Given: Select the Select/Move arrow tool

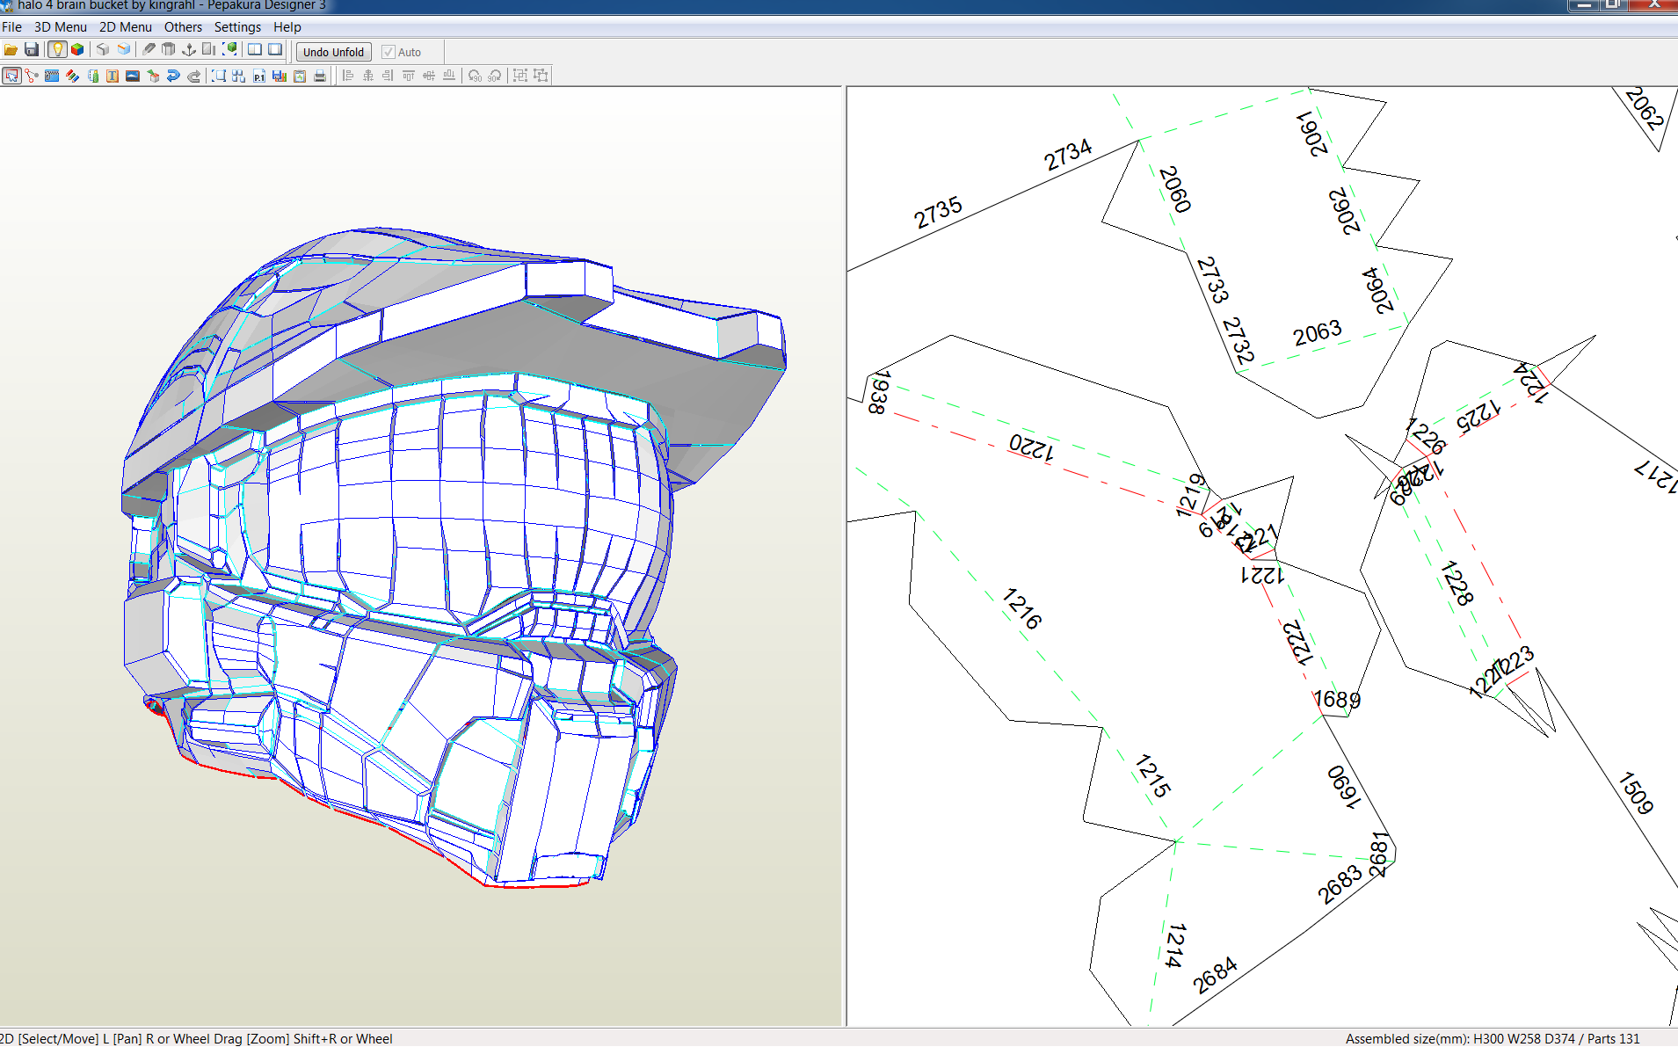Looking at the screenshot, I should [11, 76].
